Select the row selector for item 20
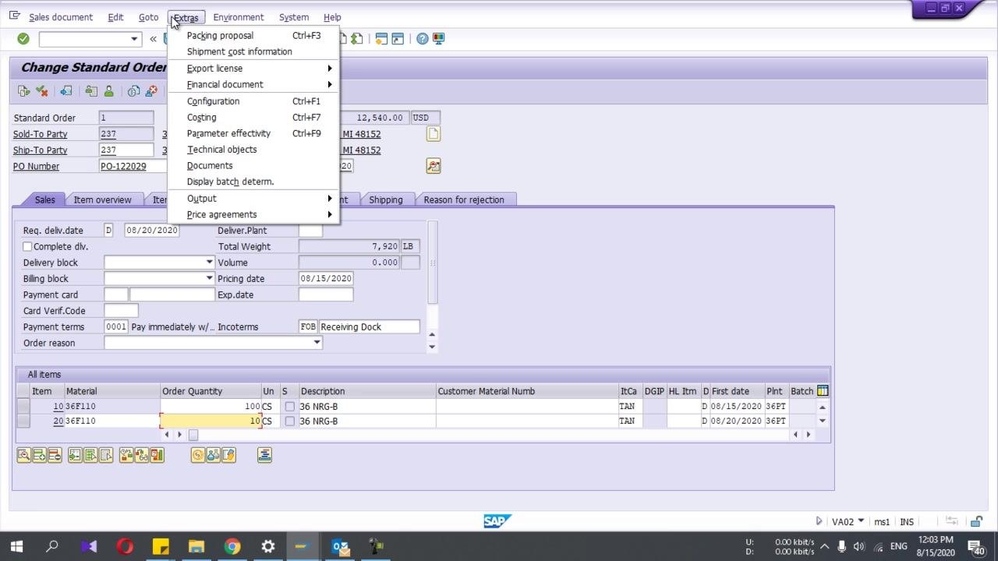The width and height of the screenshot is (998, 561). pos(23,421)
